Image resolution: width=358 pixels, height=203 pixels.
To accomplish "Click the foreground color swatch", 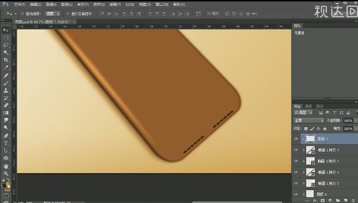I will point(4,185).
